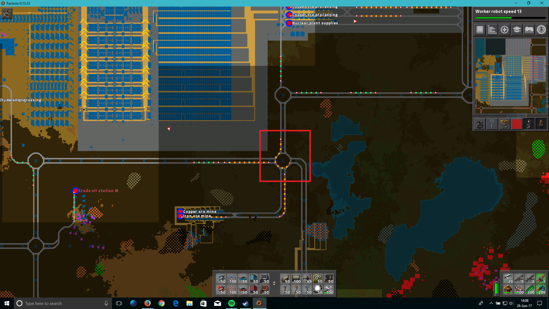Click the achievements laurel wreath icon
549x309 pixels.
point(541,29)
